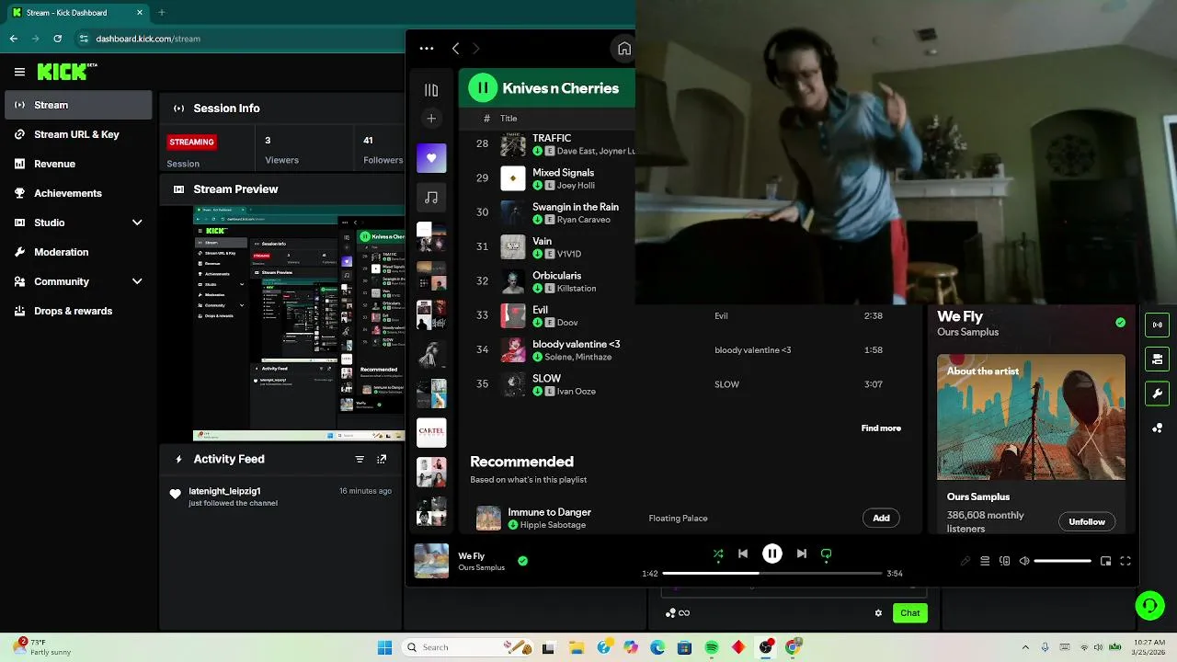
Task: Expand the Community menu chevron
Action: (x=137, y=281)
